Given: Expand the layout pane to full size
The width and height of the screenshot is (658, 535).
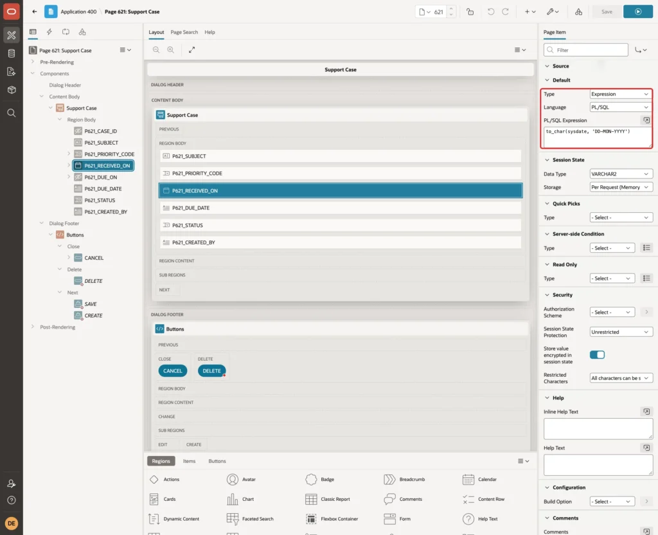Looking at the screenshot, I should tap(191, 50).
